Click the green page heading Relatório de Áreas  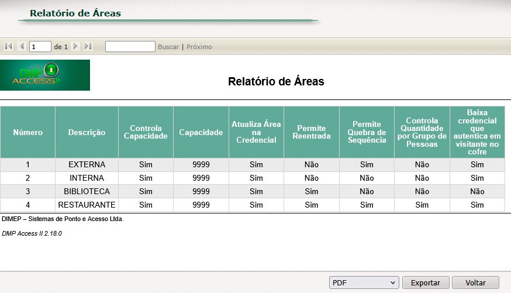click(x=75, y=13)
